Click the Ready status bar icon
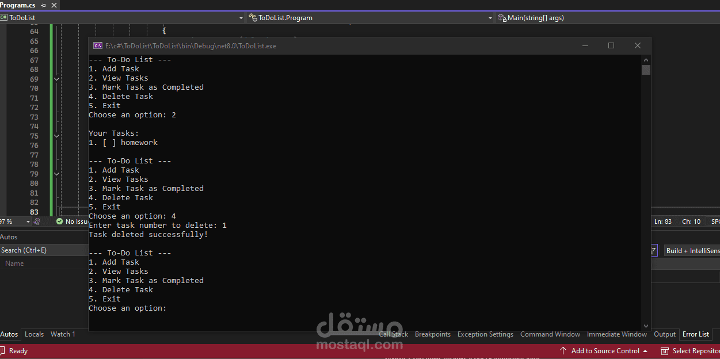Image resolution: width=720 pixels, height=359 pixels. [3, 351]
